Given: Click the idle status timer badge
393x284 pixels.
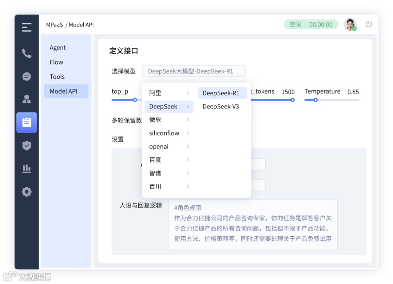Looking at the screenshot, I should pos(311,25).
